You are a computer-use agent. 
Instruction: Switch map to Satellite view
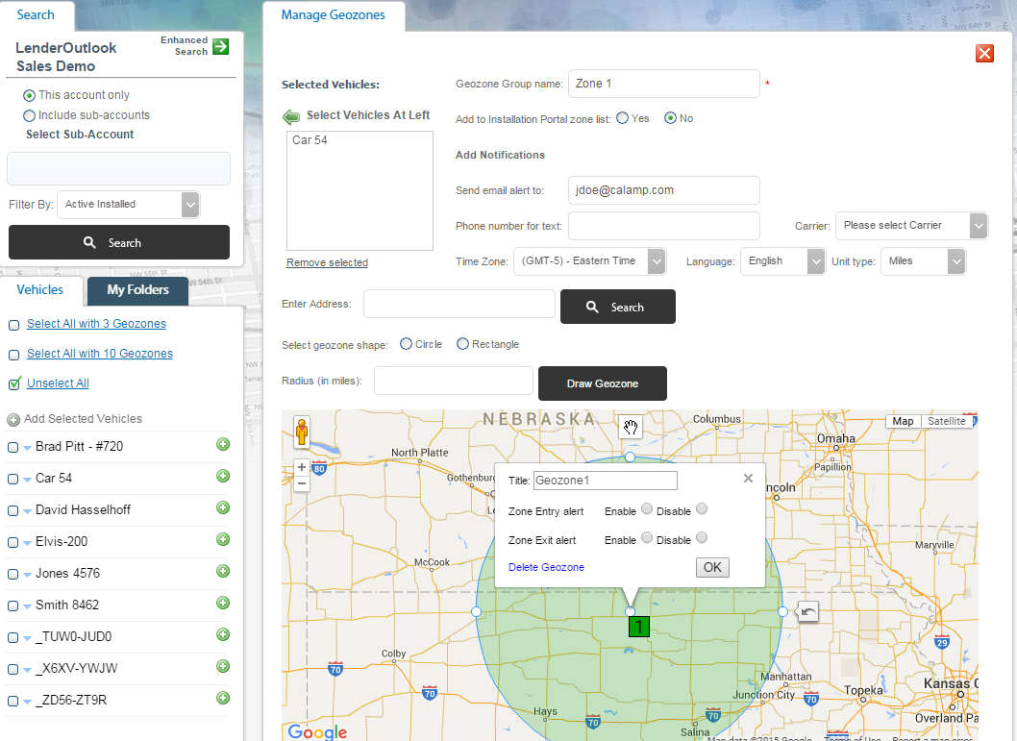(x=946, y=421)
